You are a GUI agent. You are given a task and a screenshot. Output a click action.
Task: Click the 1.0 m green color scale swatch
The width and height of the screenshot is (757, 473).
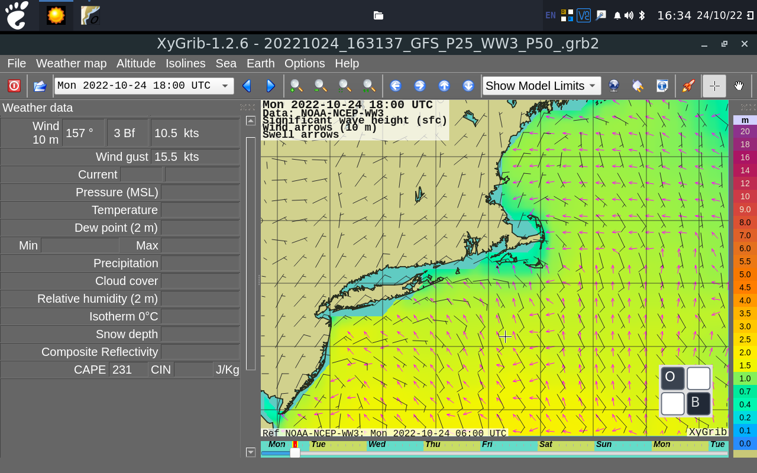click(745, 378)
